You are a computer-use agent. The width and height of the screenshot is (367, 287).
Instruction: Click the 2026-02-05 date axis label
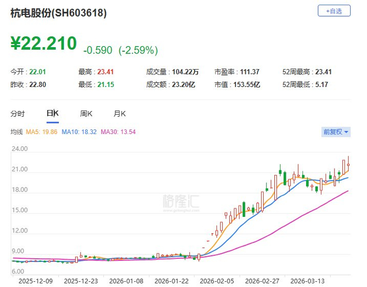(217, 281)
